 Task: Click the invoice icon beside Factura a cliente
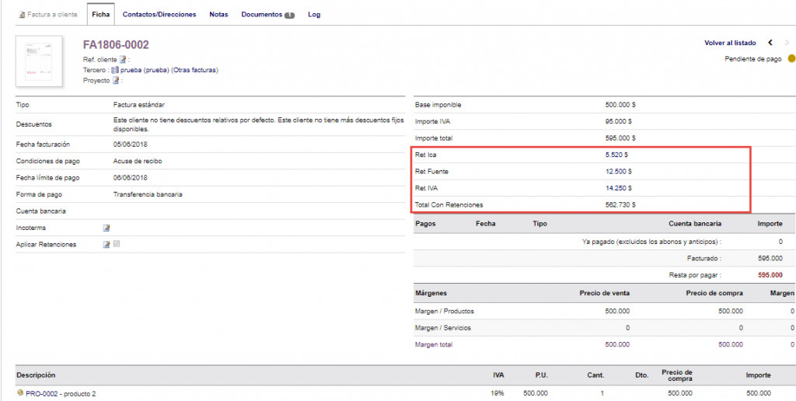(x=21, y=15)
